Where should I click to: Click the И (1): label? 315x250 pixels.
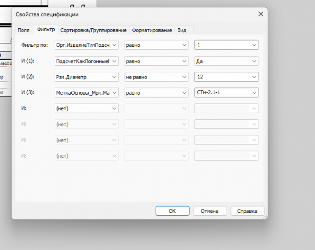click(x=28, y=61)
